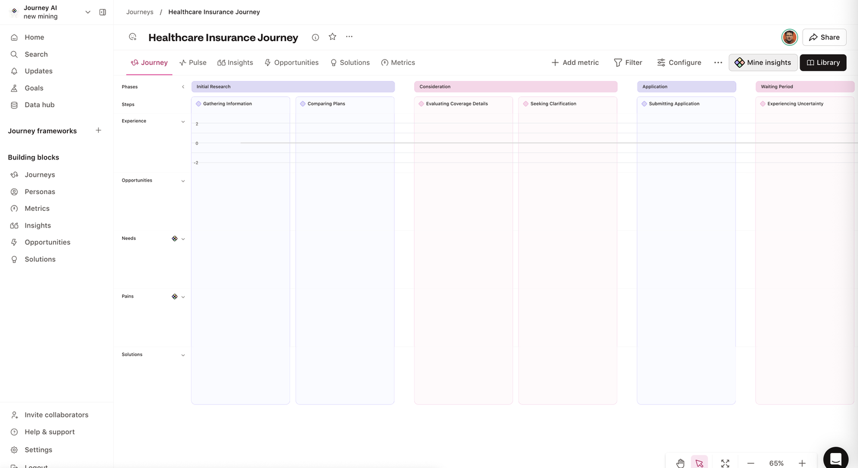Select the pointer cursor tool
858x468 pixels.
tap(700, 463)
